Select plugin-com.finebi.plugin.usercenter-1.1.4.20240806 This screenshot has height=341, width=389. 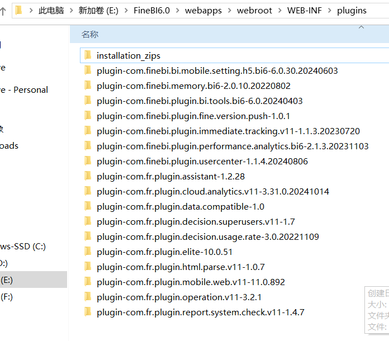click(202, 162)
